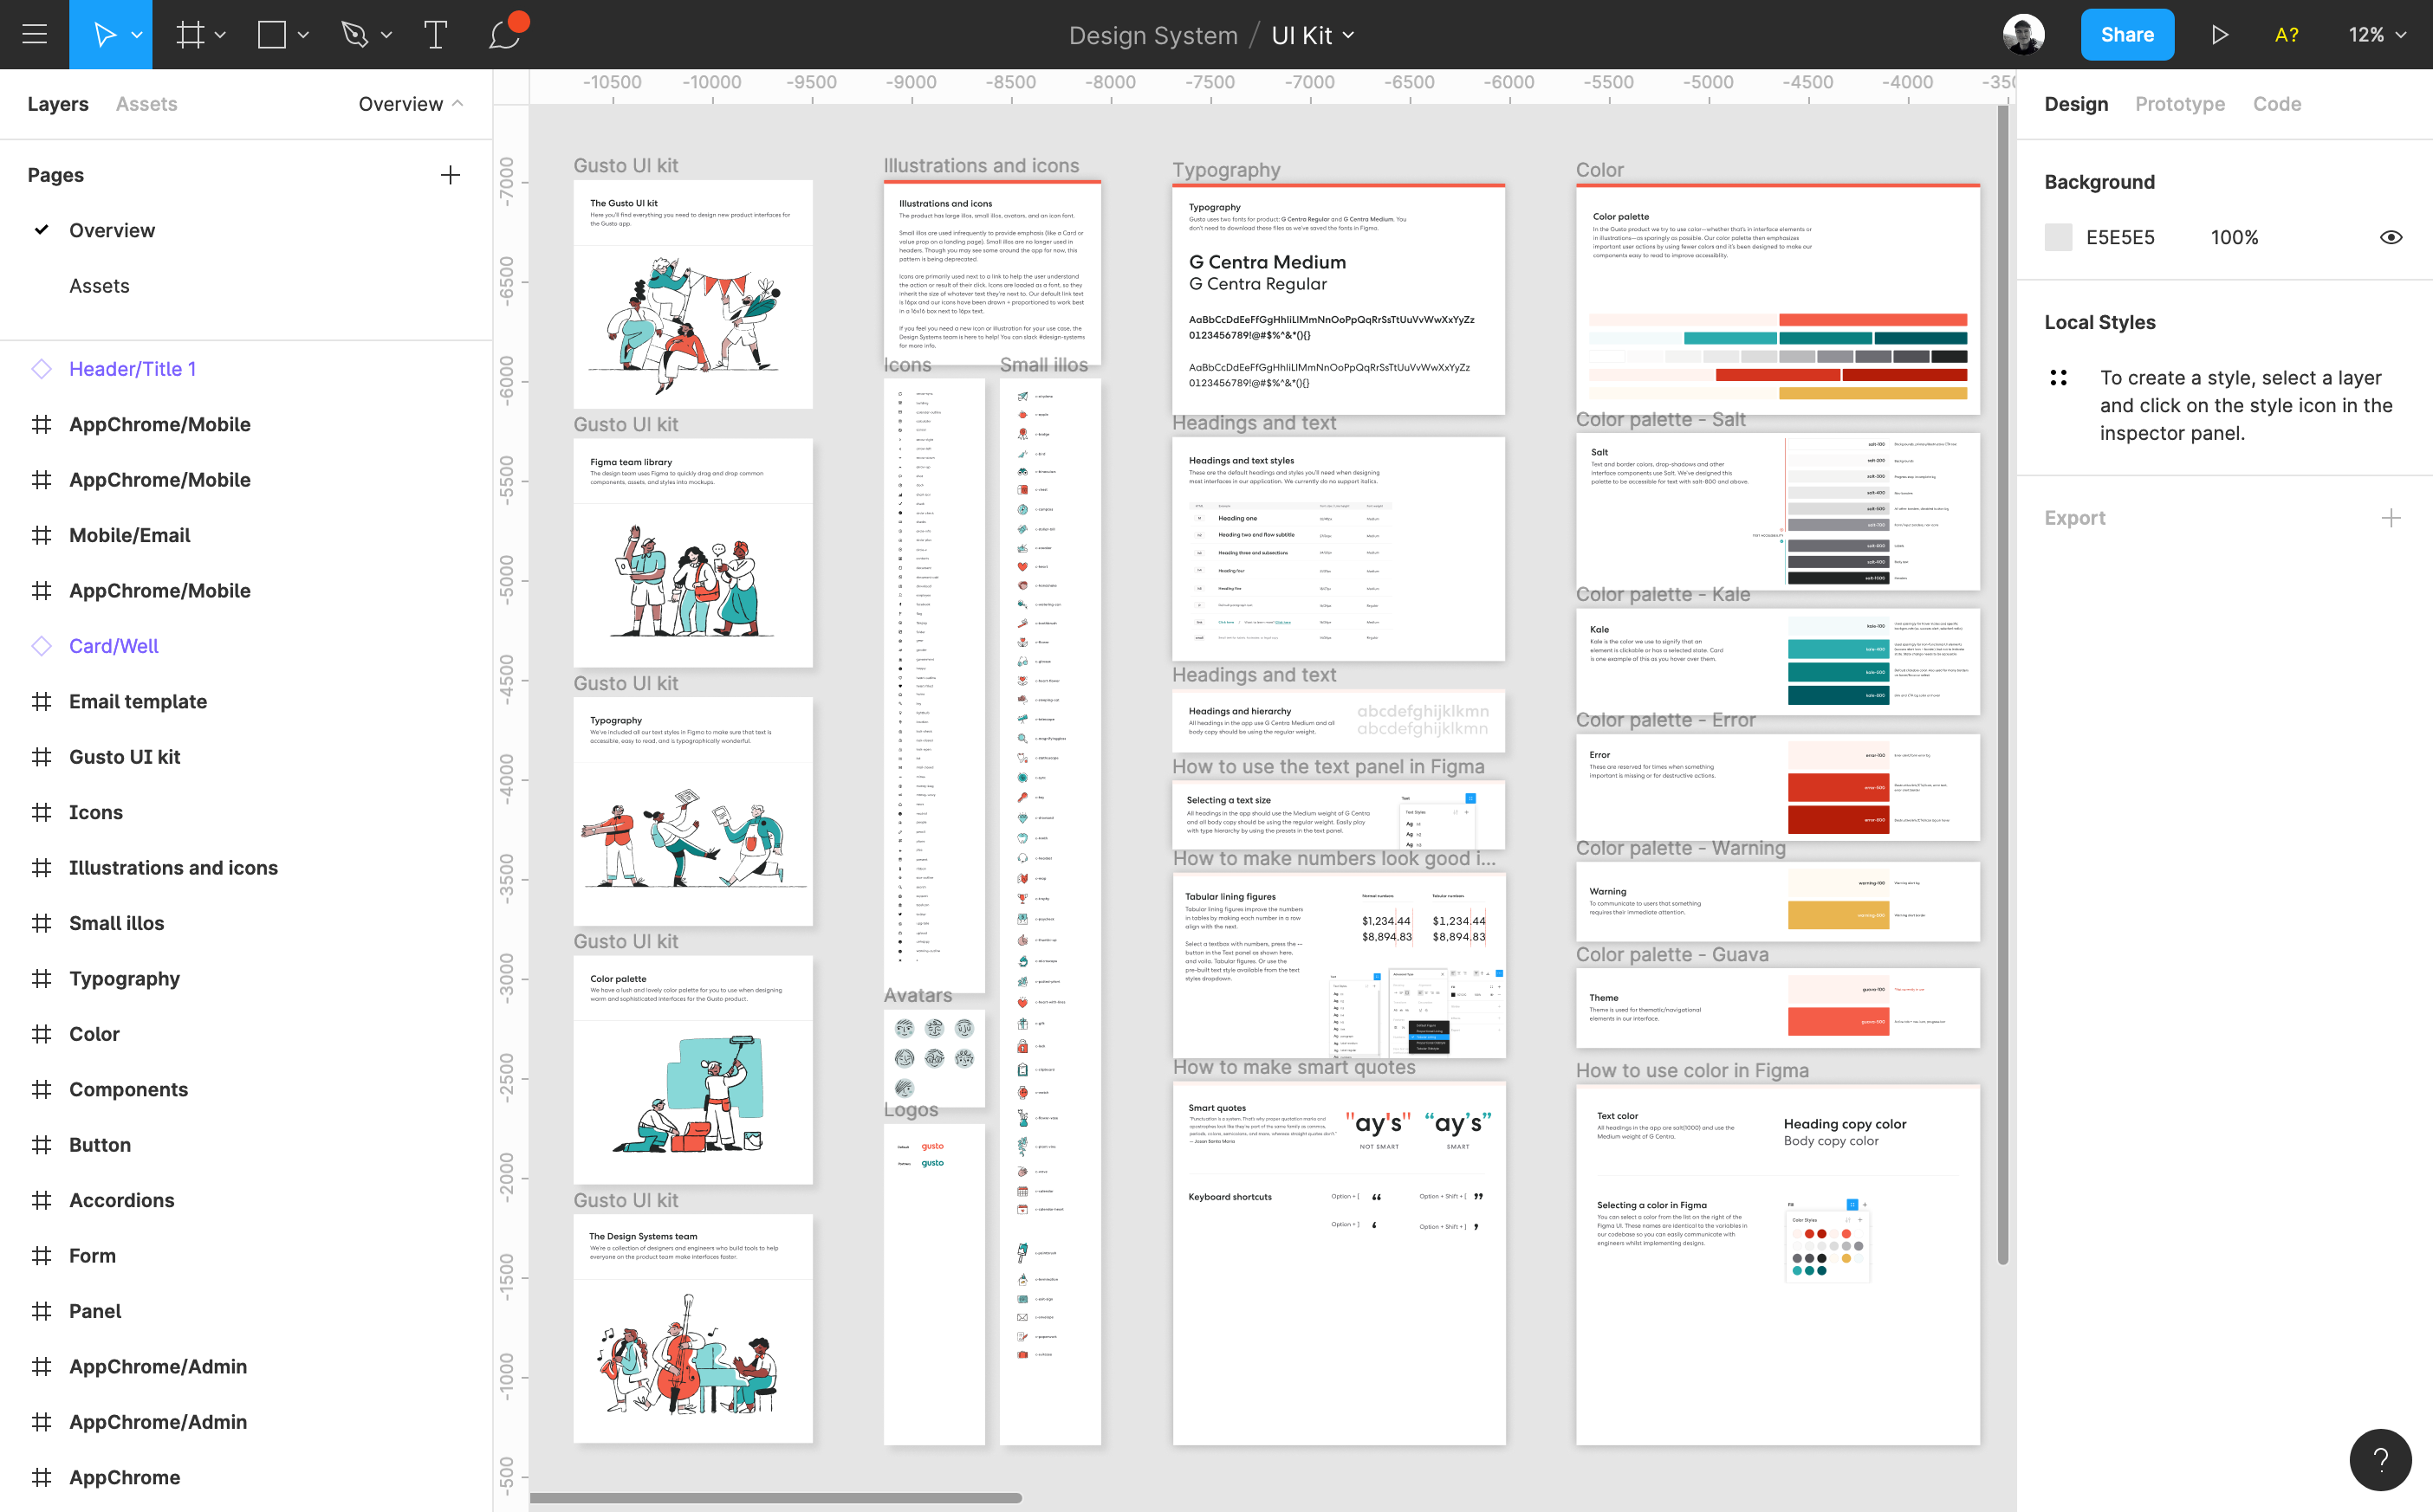Select the Rectangle shape tool

point(272,34)
